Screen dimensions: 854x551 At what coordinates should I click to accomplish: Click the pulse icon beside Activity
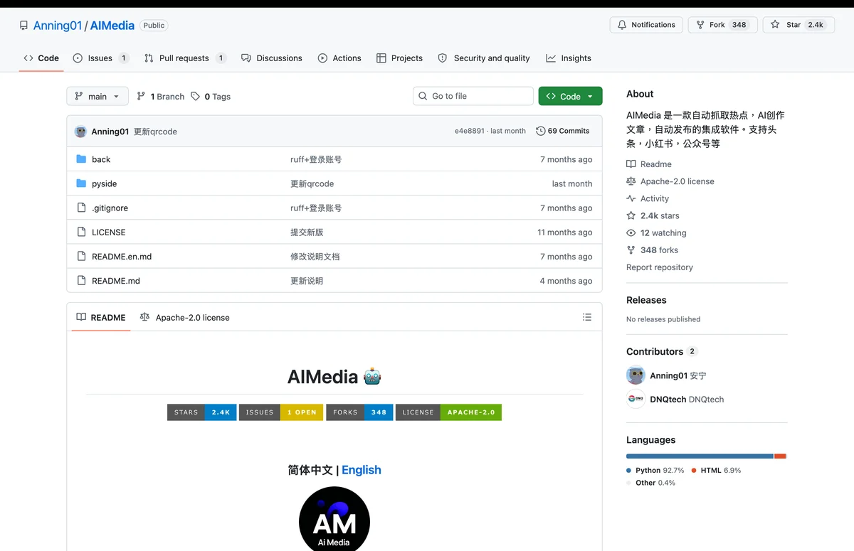(631, 198)
